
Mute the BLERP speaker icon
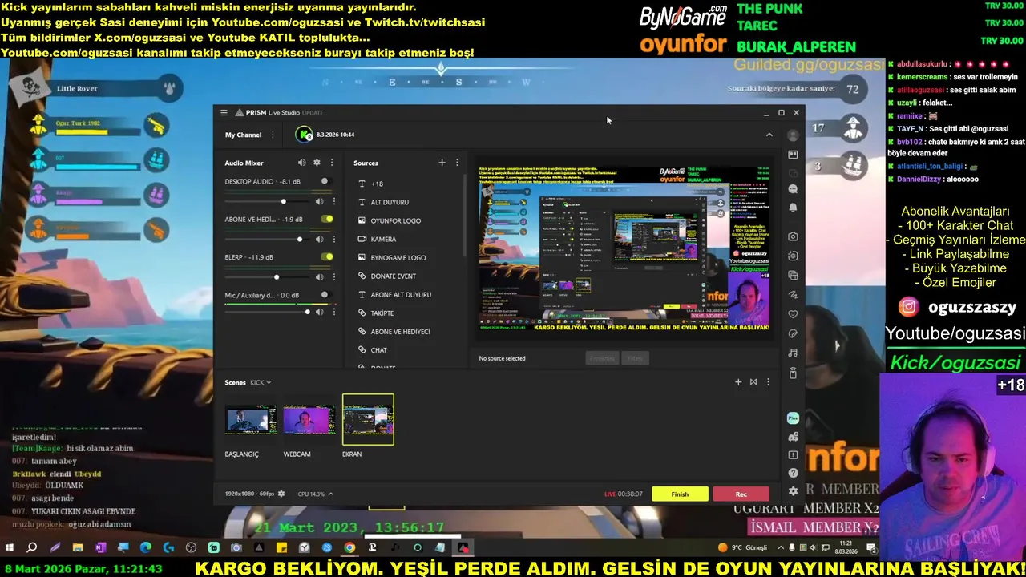[319, 276]
